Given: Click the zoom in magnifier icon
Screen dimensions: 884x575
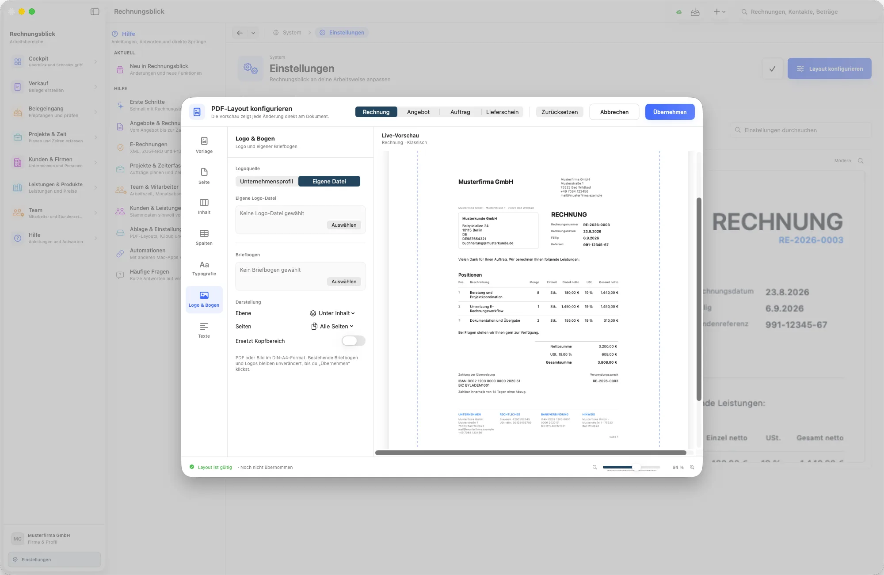Looking at the screenshot, I should point(692,467).
